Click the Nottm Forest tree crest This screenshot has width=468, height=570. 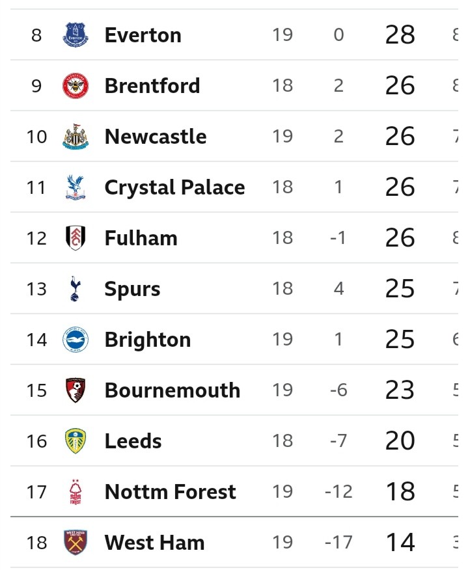tap(75, 492)
